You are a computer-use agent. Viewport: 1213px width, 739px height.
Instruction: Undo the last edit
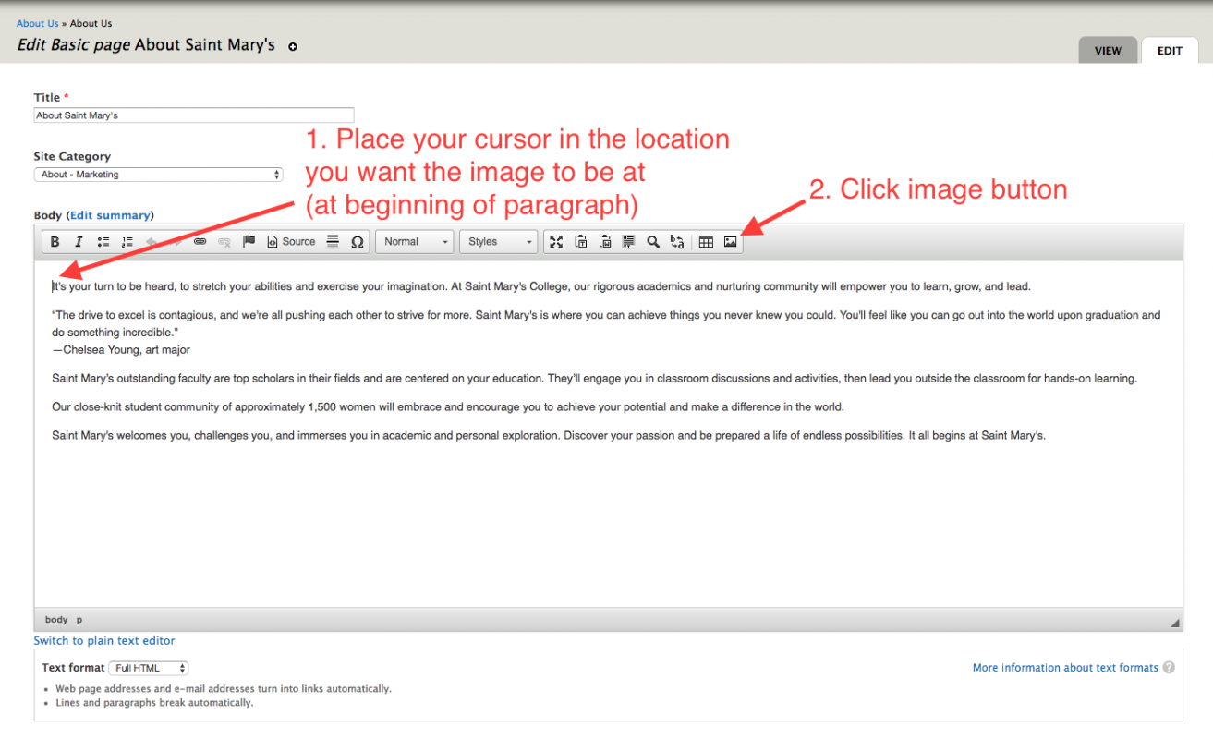[152, 242]
